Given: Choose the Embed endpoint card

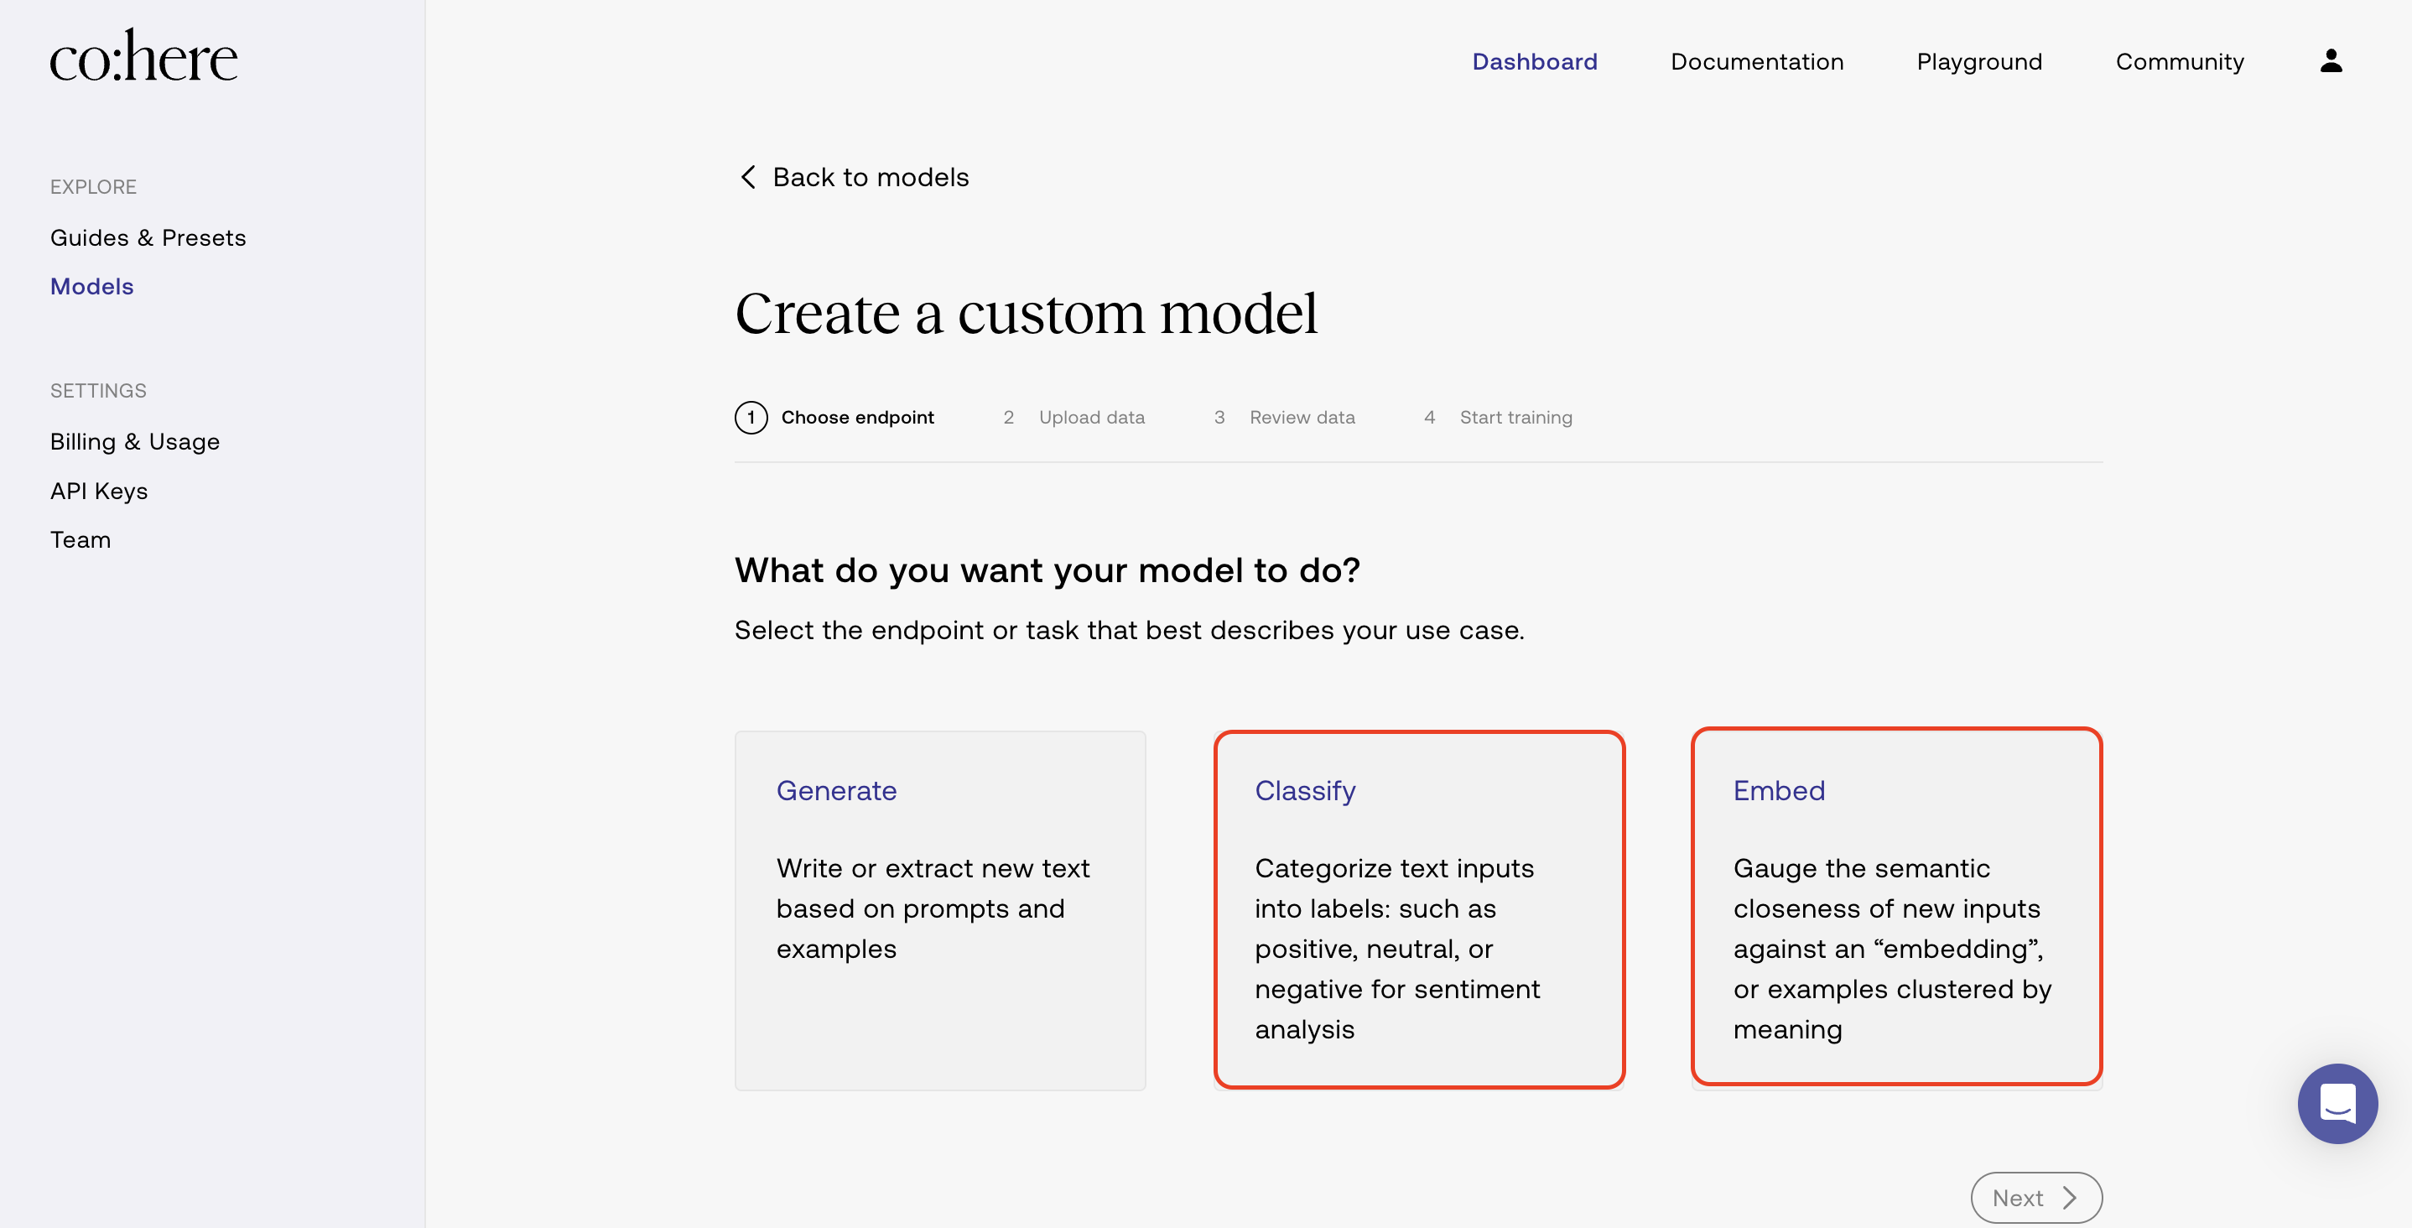Looking at the screenshot, I should pyautogui.click(x=1896, y=907).
